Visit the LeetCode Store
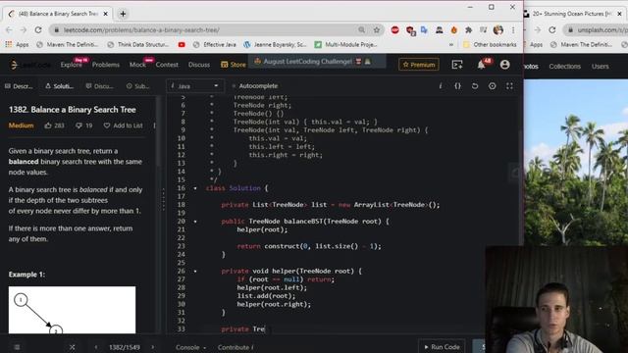628x353 pixels. (x=234, y=65)
